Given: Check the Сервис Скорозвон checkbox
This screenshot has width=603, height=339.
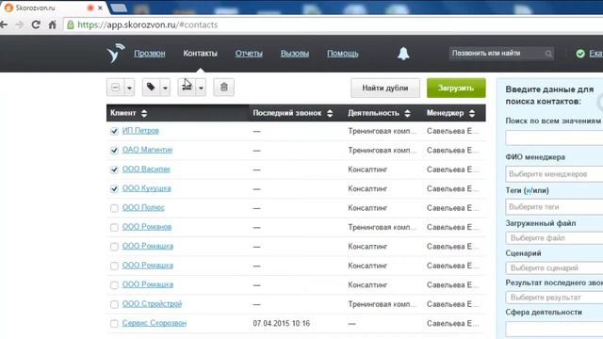Looking at the screenshot, I should point(114,323).
